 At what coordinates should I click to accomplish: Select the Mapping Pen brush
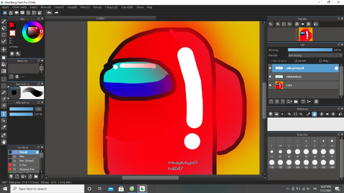pyautogui.click(x=24, y=169)
